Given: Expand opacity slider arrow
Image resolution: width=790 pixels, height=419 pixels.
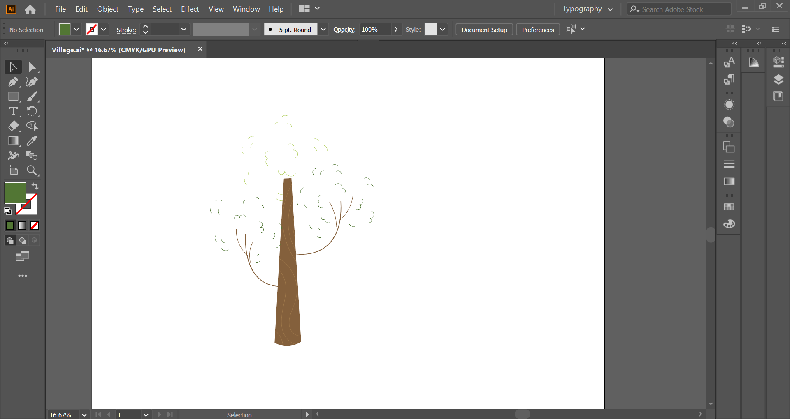Looking at the screenshot, I should [396, 30].
